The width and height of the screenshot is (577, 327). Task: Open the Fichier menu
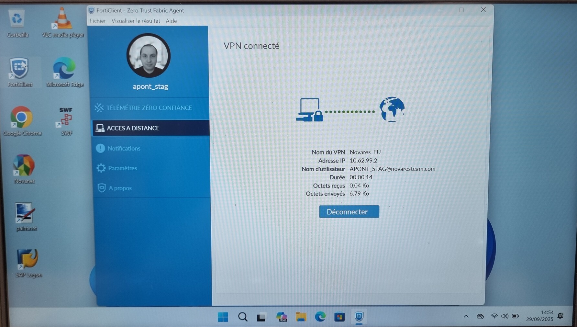coord(97,21)
